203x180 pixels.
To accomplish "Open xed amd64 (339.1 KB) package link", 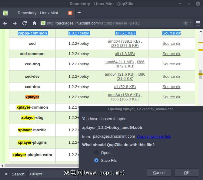I will [x=124, y=41].
